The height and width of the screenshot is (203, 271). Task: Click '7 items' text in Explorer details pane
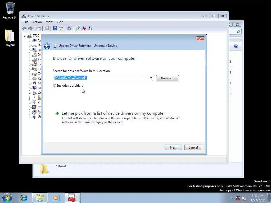(61, 166)
